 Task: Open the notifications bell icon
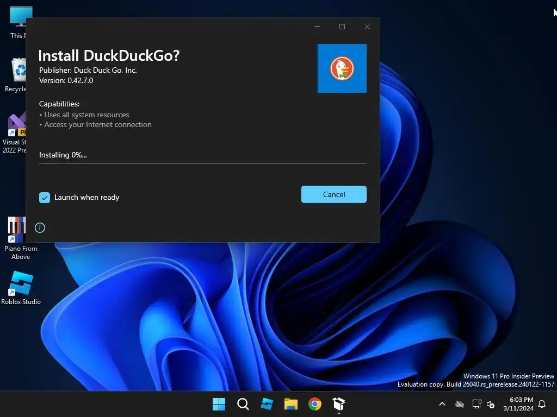click(x=542, y=404)
